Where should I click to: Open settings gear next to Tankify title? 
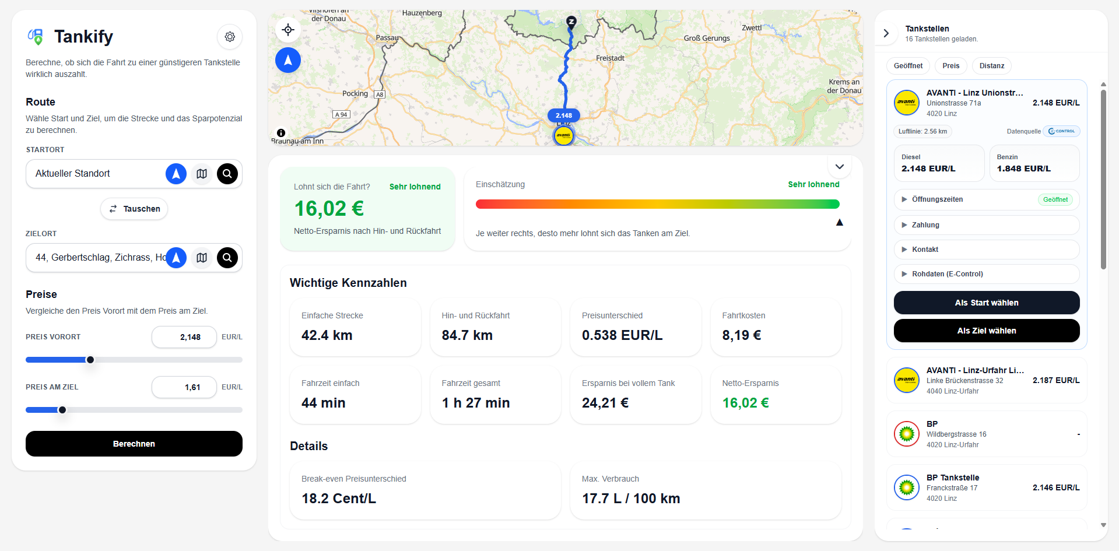click(230, 37)
